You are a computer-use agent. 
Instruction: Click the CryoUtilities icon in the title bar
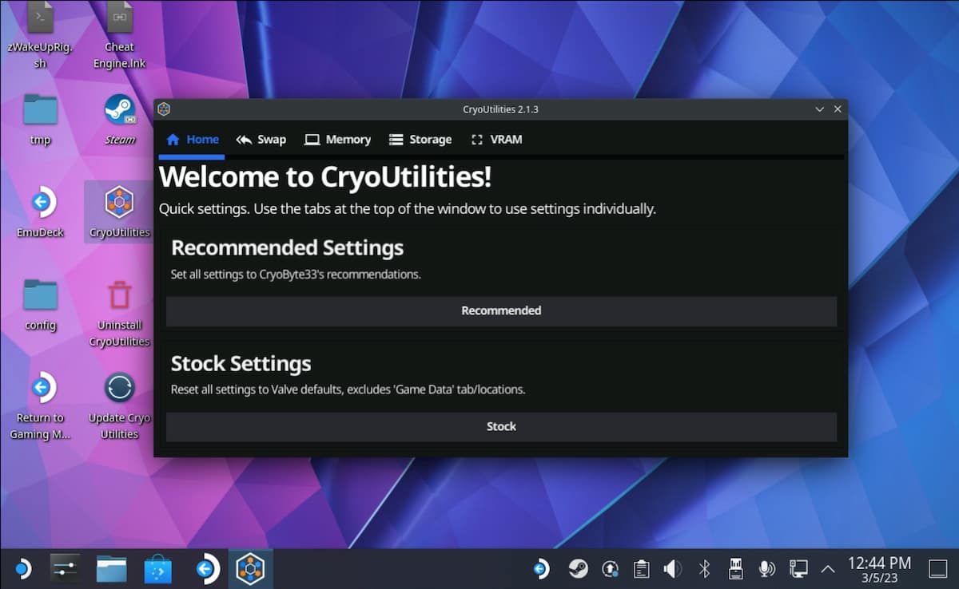(165, 109)
